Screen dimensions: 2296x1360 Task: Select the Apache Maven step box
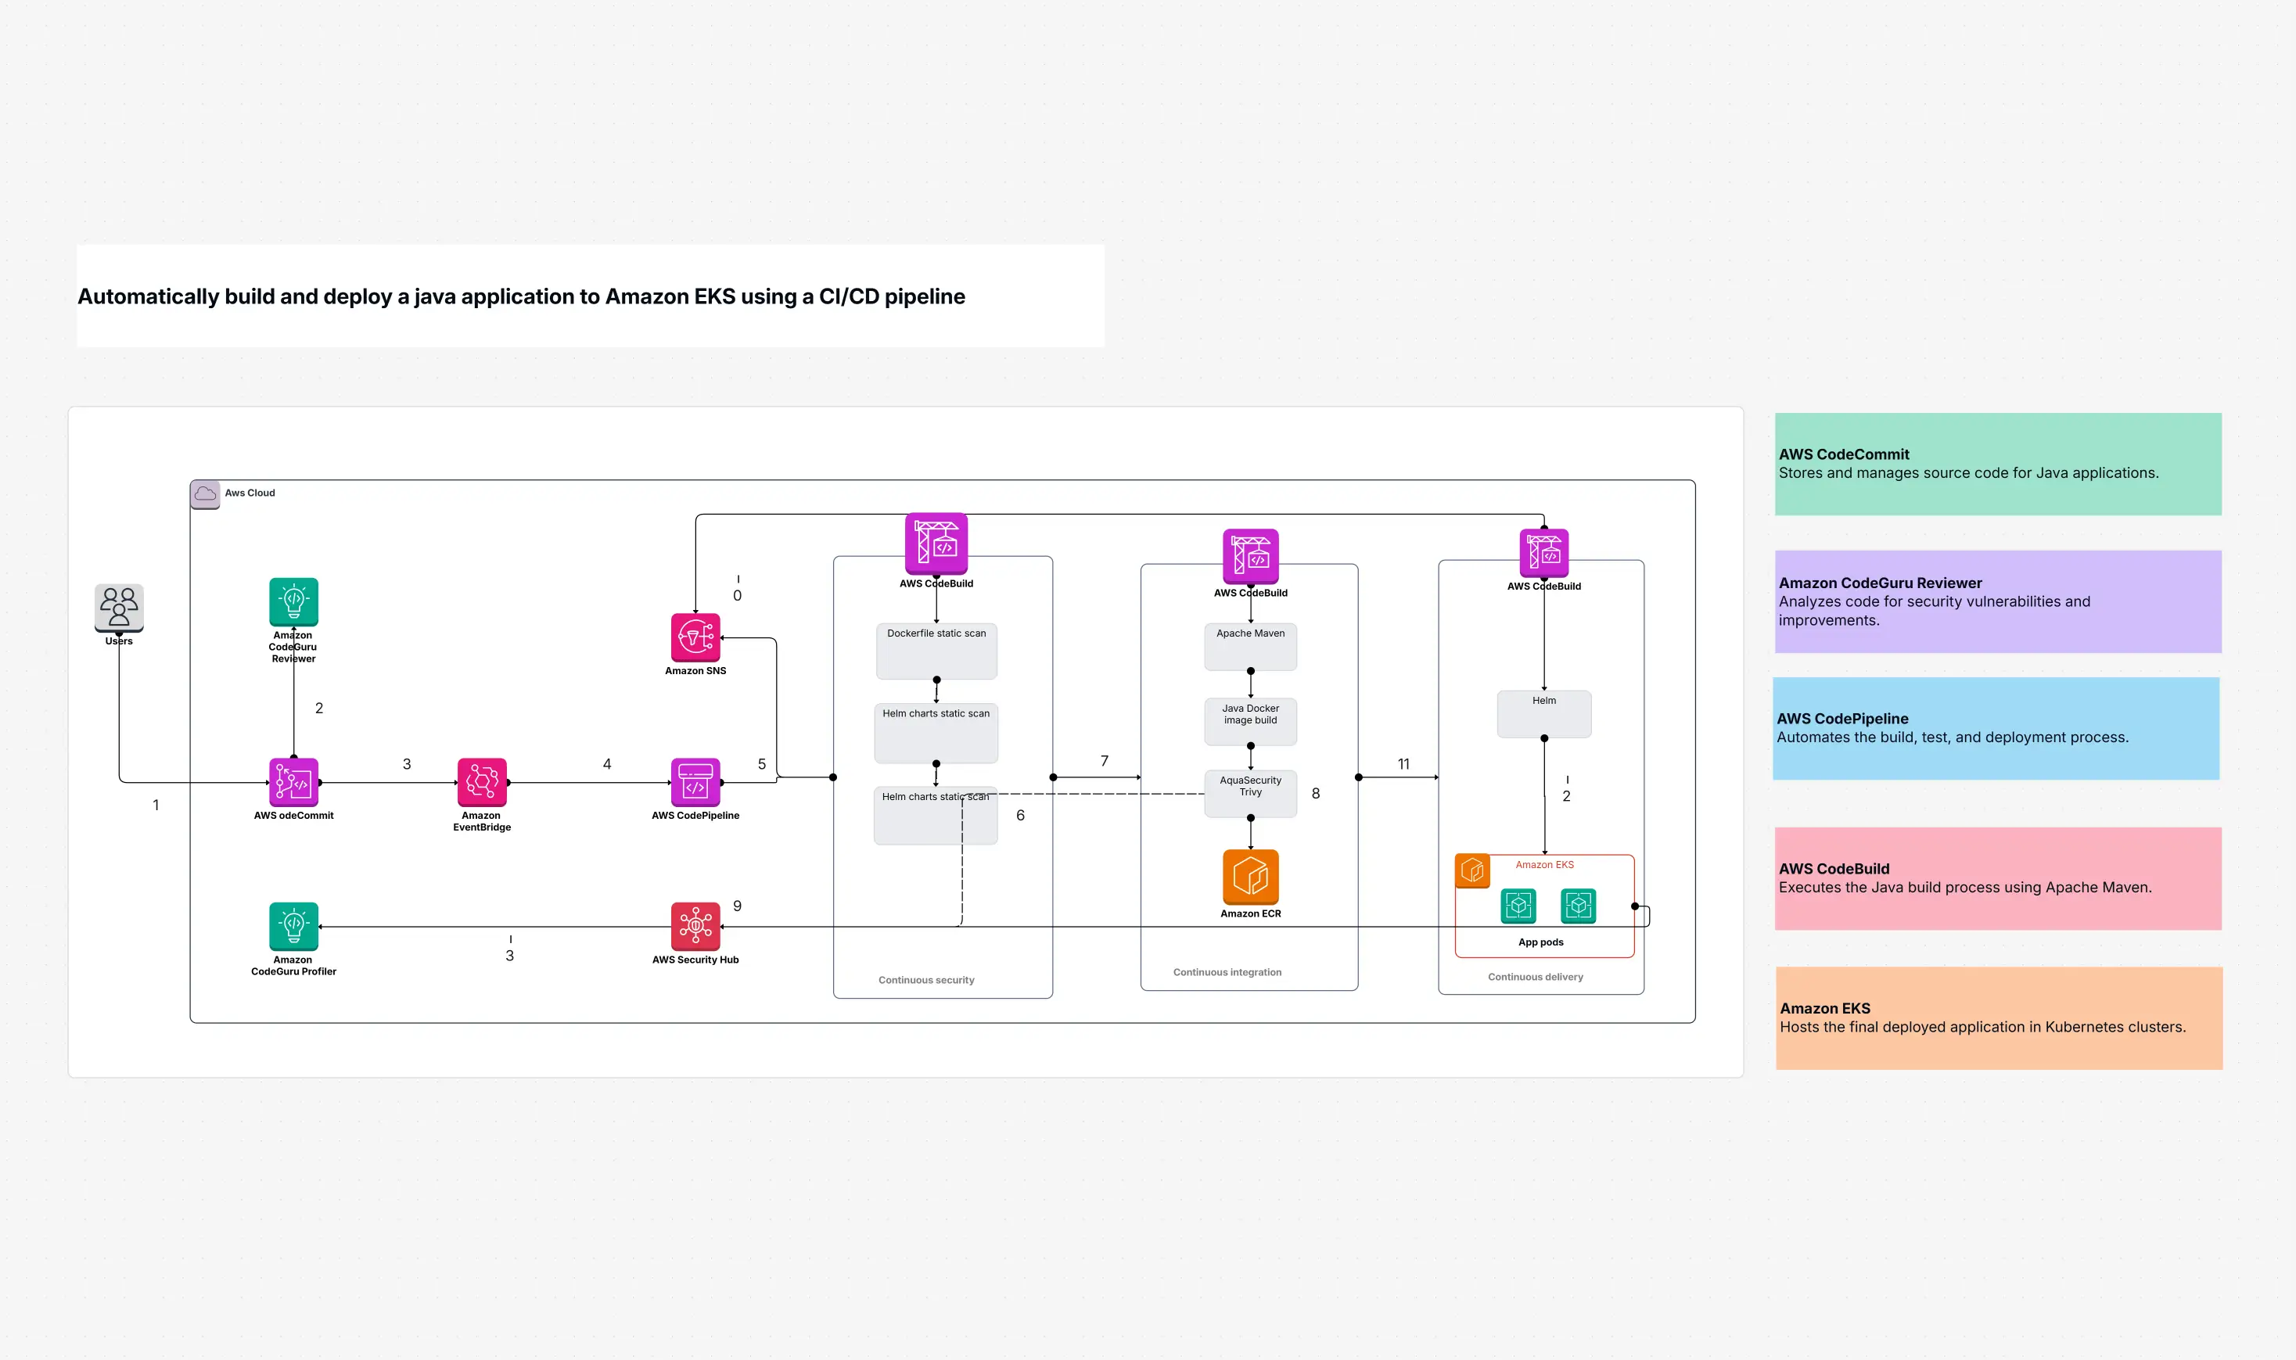coord(1250,646)
